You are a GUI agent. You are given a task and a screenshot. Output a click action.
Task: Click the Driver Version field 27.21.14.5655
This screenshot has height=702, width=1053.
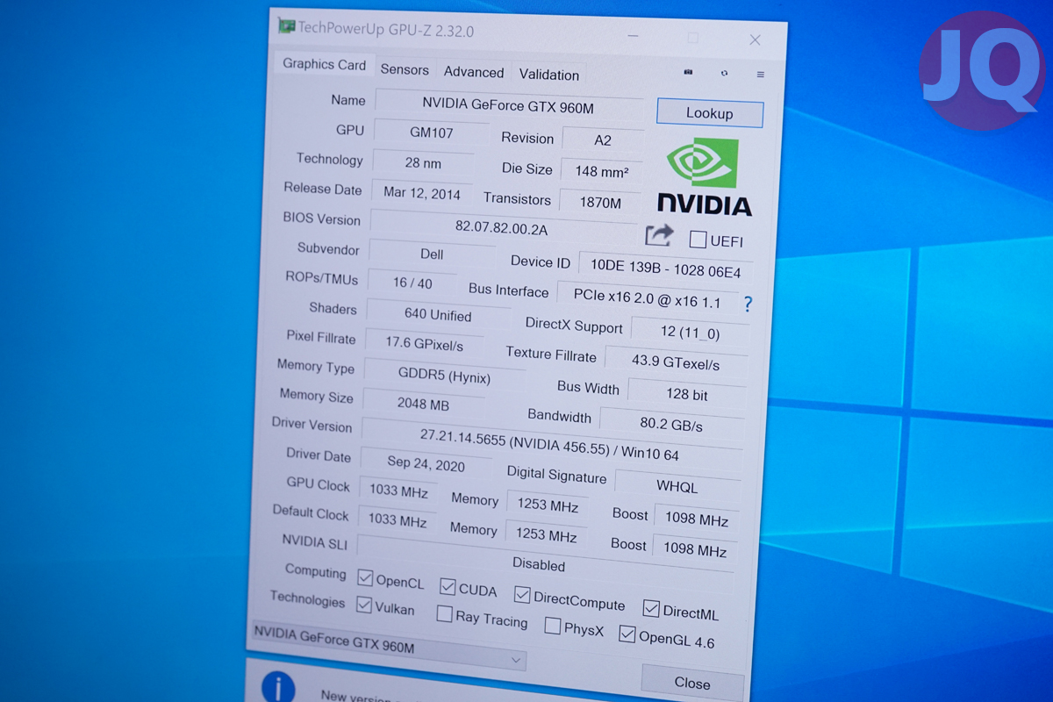551,445
